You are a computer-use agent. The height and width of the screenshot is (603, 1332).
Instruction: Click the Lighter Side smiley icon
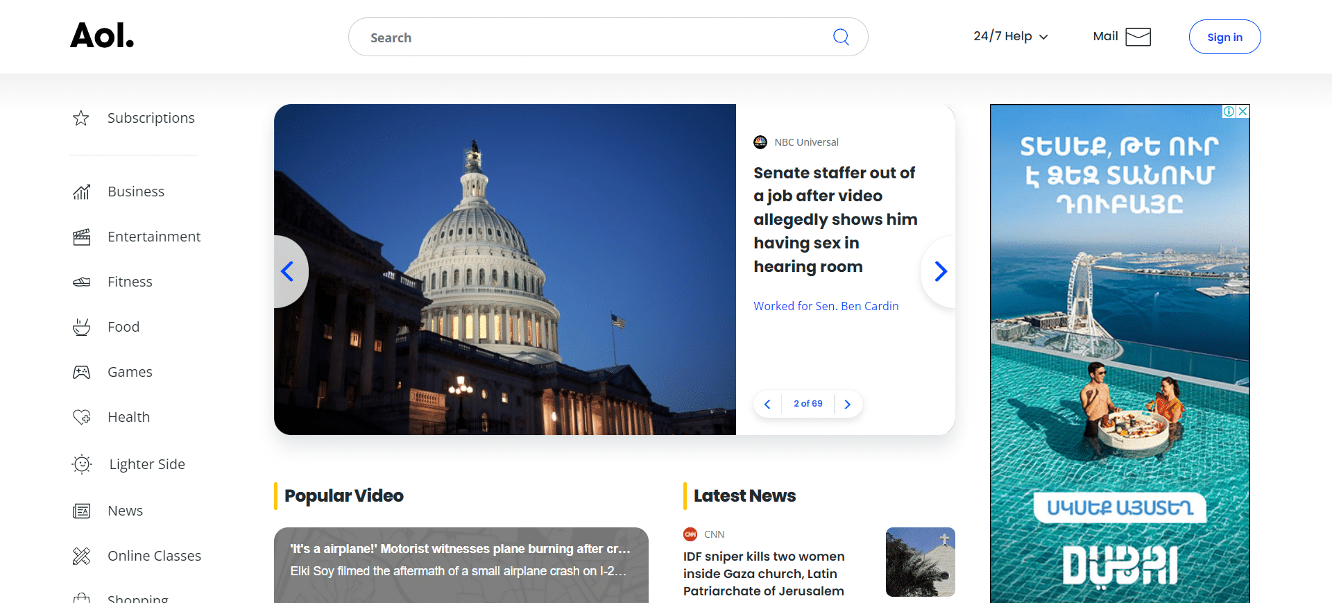tap(82, 464)
